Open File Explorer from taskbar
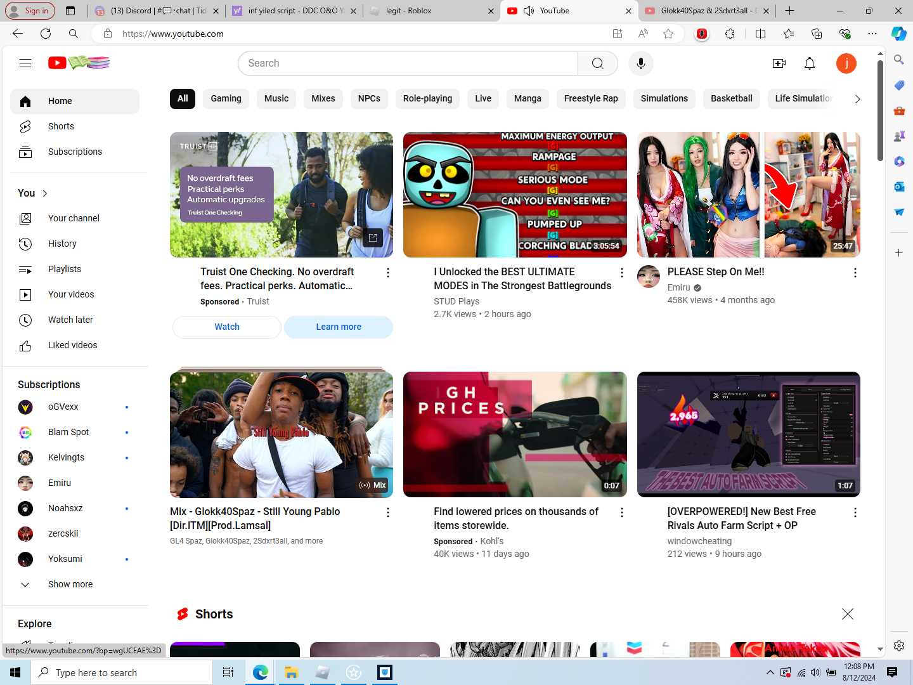Viewport: 913px width, 685px height. [291, 672]
